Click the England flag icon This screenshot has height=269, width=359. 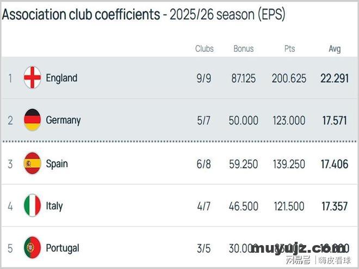[x=33, y=78]
